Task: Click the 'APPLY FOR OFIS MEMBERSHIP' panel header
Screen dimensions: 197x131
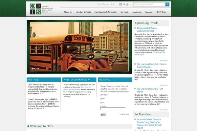Action: point(79,80)
